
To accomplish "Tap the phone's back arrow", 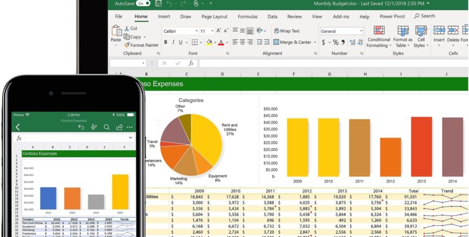I will pyautogui.click(x=18, y=127).
